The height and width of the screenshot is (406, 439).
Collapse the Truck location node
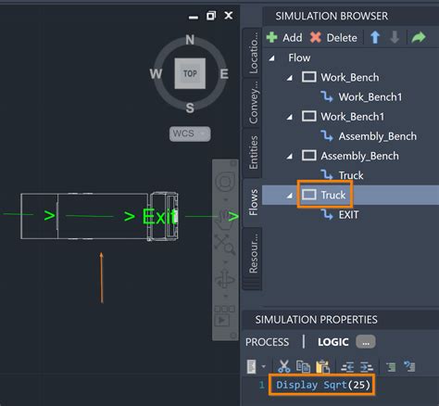click(289, 196)
